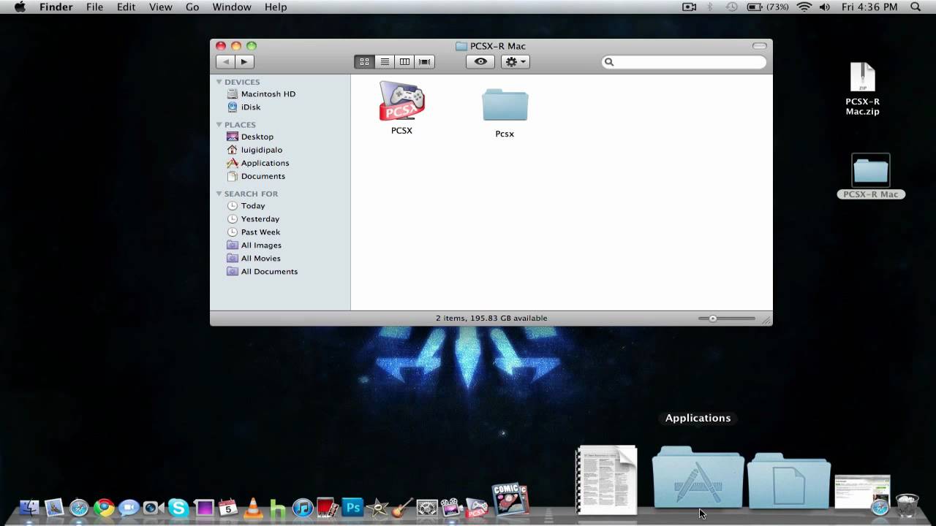Open the File menu

tap(94, 7)
